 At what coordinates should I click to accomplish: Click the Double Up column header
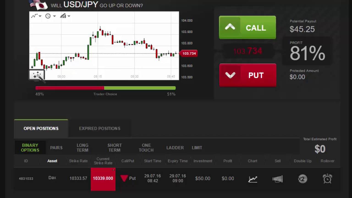tap(302, 161)
